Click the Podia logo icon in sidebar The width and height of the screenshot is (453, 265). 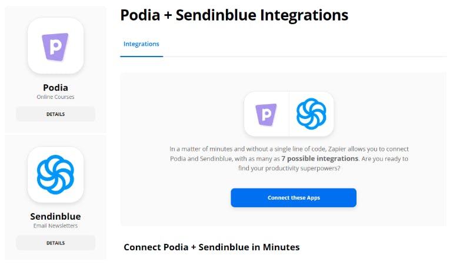[x=55, y=47]
